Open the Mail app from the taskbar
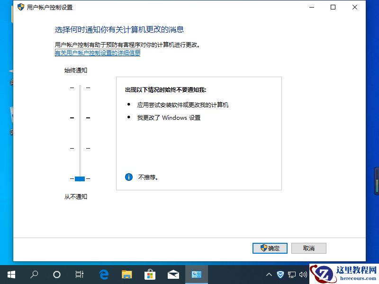Screen dimensions: 379x284 pyautogui.click(x=173, y=275)
